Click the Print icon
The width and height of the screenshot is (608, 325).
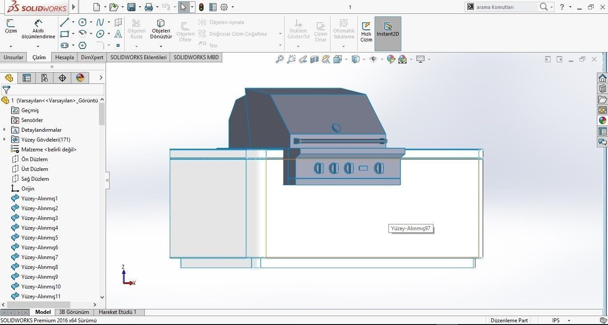[149, 7]
